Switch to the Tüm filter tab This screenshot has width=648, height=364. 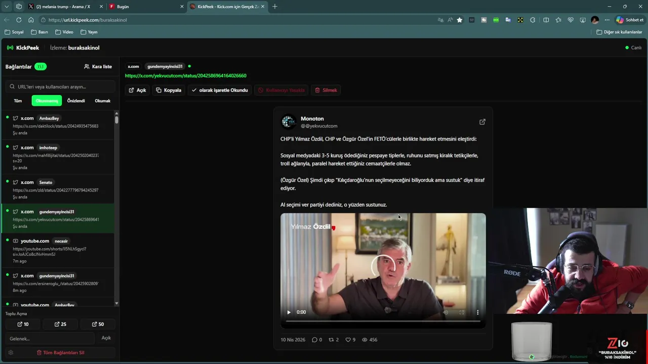click(18, 101)
